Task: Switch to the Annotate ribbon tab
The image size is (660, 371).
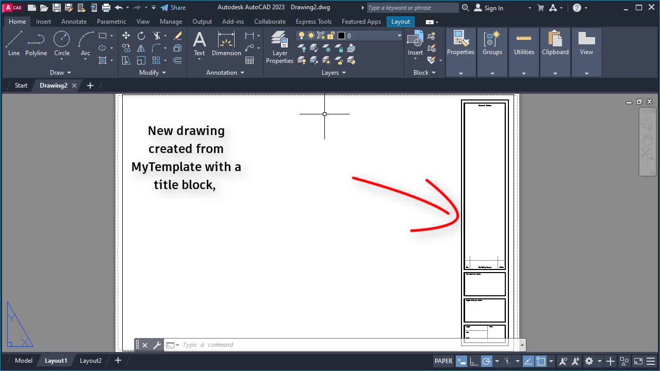Action: click(74, 21)
